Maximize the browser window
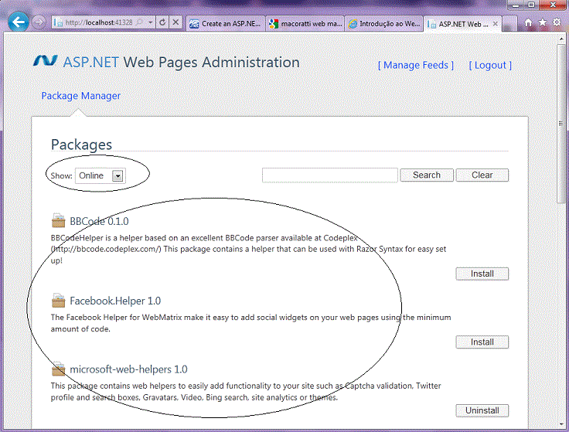Viewport: 569px width, 432px height. point(531,5)
